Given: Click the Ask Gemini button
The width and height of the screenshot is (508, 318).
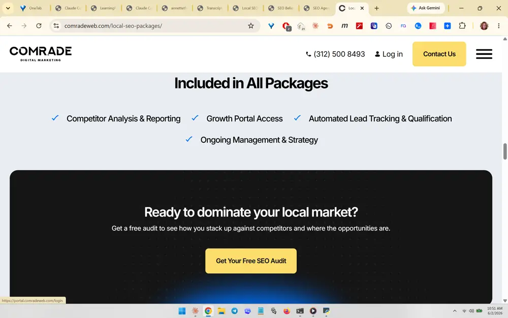Looking at the screenshot, I should tap(426, 8).
